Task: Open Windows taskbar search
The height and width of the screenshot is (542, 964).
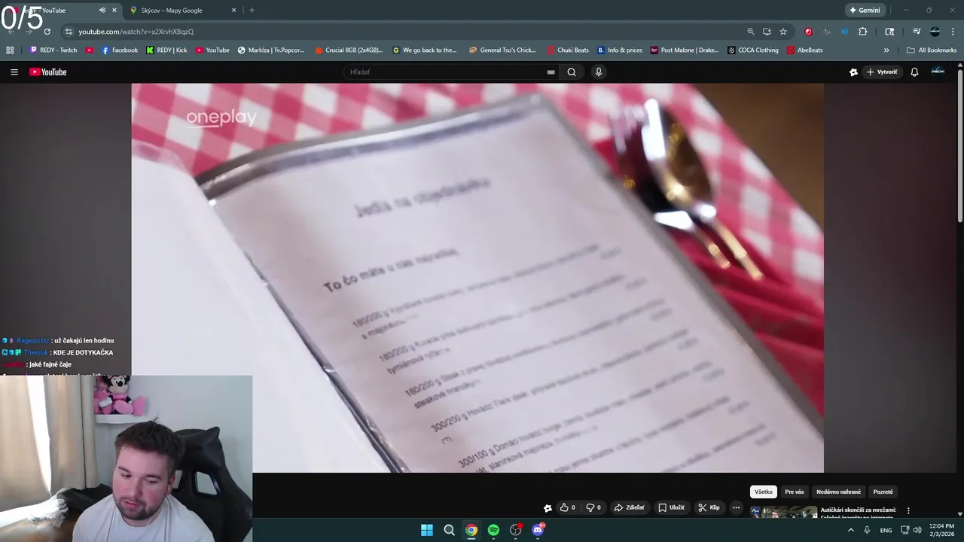Action: (449, 530)
